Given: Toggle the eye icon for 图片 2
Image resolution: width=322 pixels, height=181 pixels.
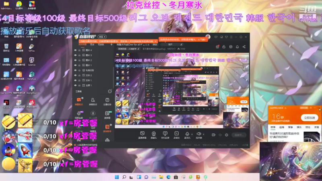Looking at the screenshot, I should [75, 60].
